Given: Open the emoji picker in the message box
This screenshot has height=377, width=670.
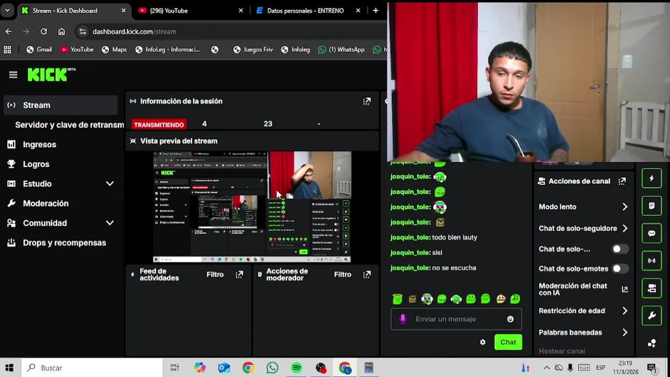Looking at the screenshot, I should tap(510, 319).
